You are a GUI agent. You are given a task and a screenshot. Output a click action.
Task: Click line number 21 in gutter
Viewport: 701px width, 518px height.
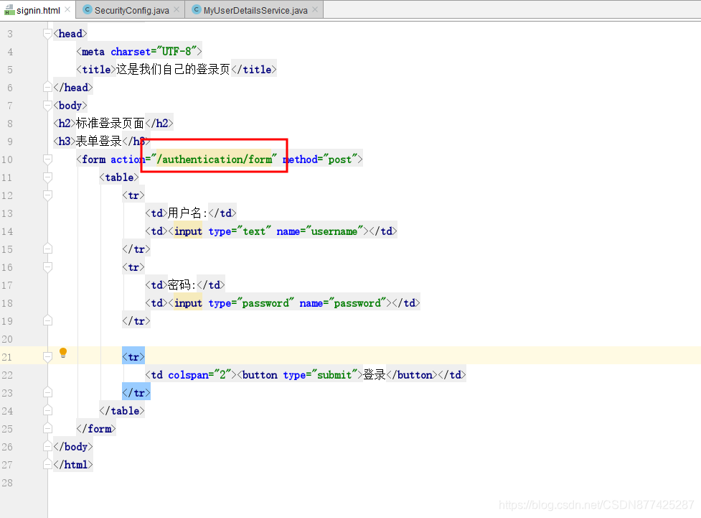tap(7, 357)
